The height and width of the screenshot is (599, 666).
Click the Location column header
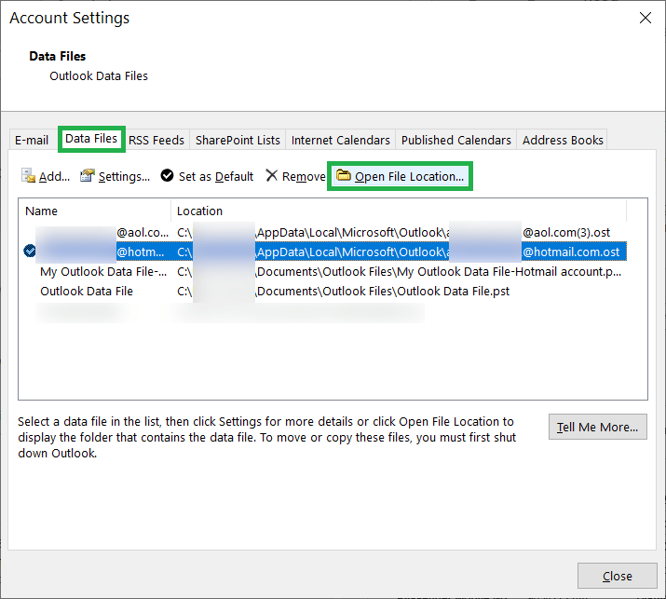[399, 211]
